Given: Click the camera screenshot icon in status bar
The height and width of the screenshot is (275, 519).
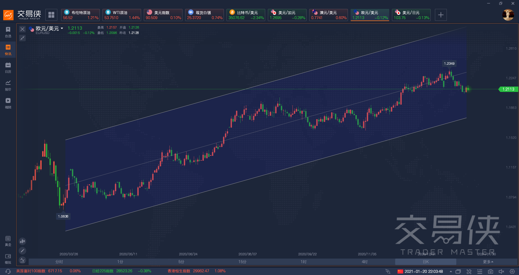Looking at the screenshot, I should coord(490,271).
